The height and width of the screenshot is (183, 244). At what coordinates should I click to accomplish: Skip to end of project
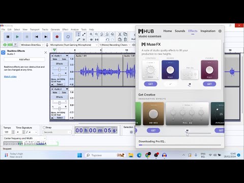[46, 37]
